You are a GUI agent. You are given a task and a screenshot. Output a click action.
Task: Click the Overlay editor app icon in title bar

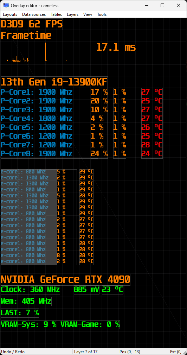click(6, 5)
